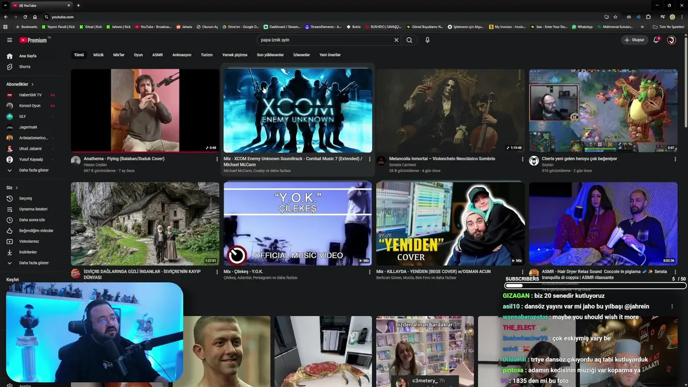This screenshot has height=387, width=688.
Task: Open Beğendiğim videolar list
Action: pyautogui.click(x=36, y=231)
